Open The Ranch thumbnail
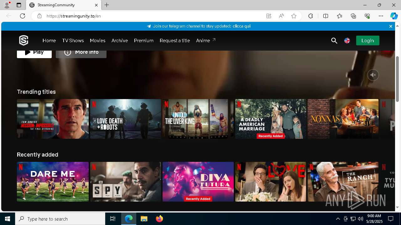The height and width of the screenshot is (225, 401). pyautogui.click(x=343, y=182)
